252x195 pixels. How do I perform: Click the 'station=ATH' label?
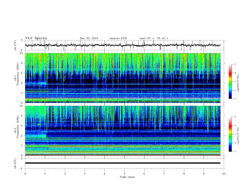point(118,38)
